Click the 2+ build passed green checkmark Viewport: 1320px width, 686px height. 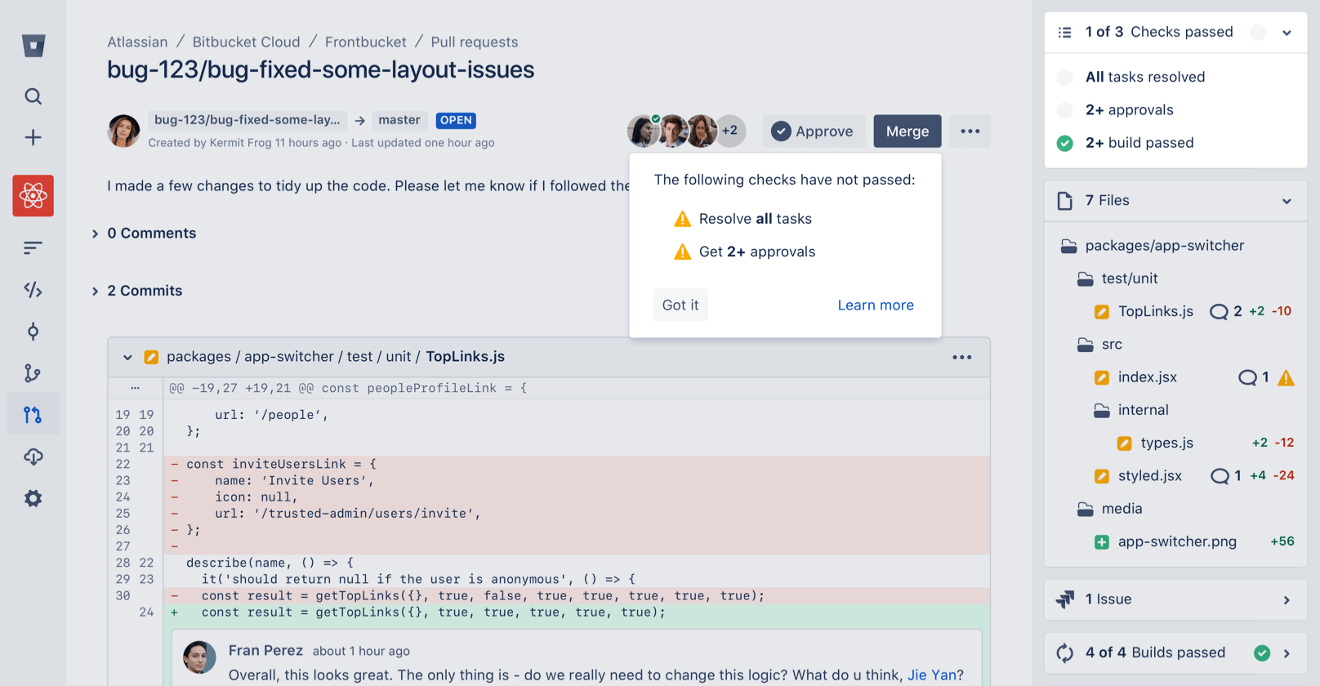pyautogui.click(x=1065, y=144)
